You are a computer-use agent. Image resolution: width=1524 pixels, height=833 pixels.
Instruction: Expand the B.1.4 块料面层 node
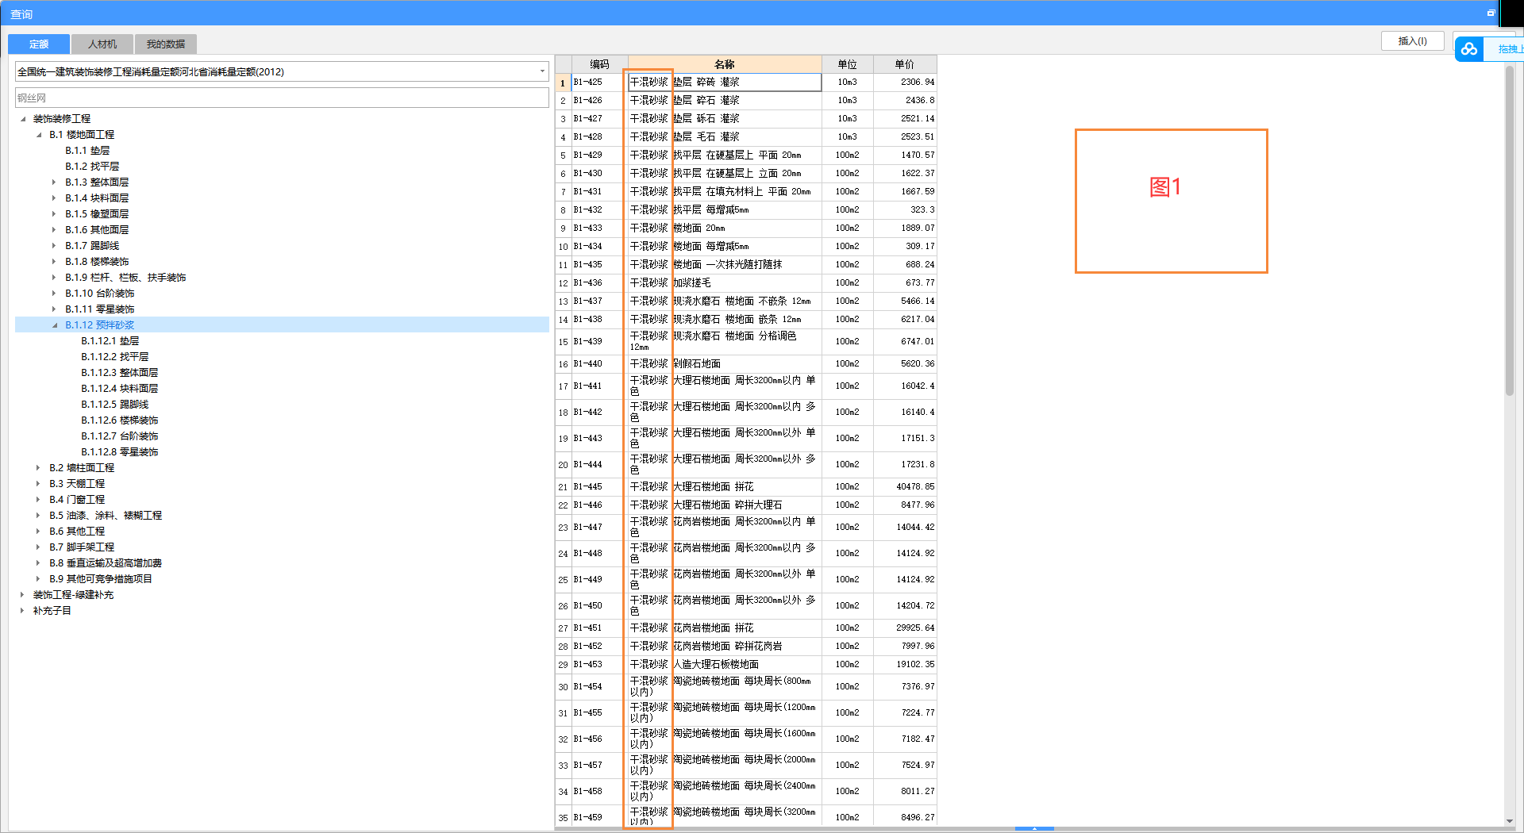[x=55, y=198]
